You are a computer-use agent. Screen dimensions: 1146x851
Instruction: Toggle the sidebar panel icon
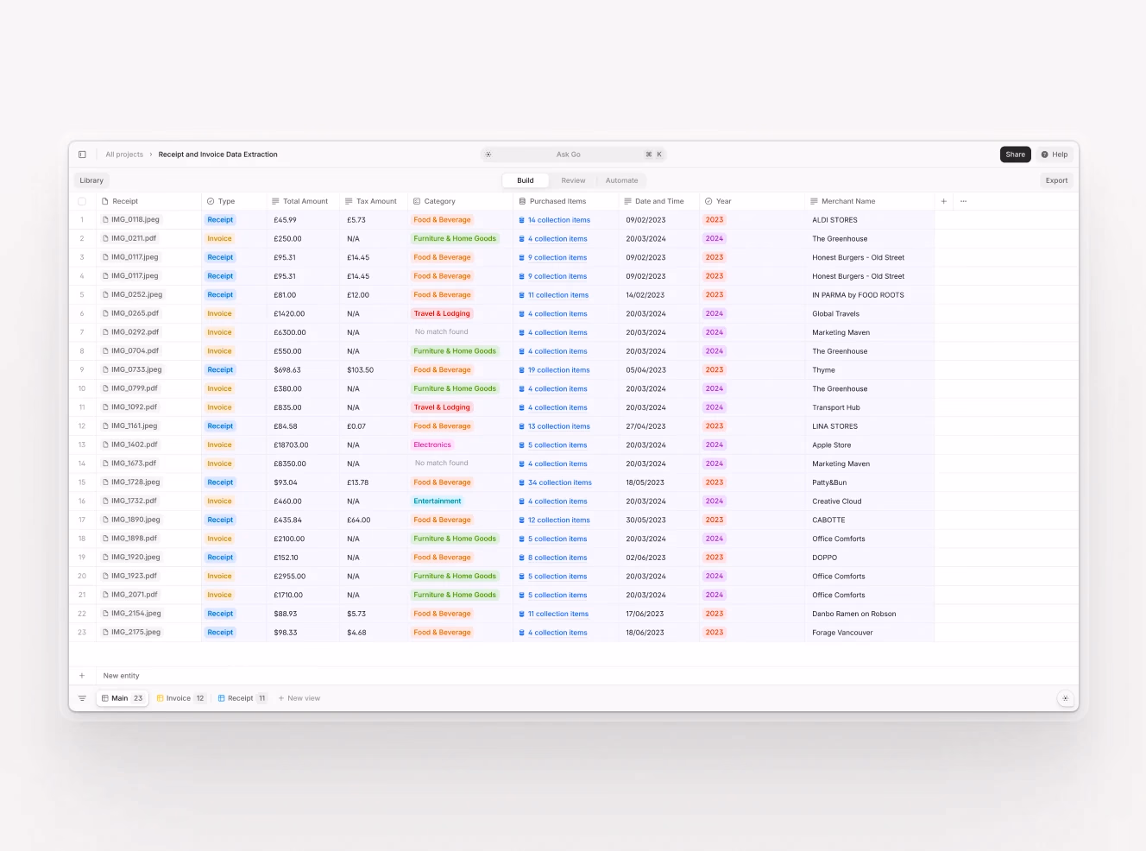click(82, 154)
